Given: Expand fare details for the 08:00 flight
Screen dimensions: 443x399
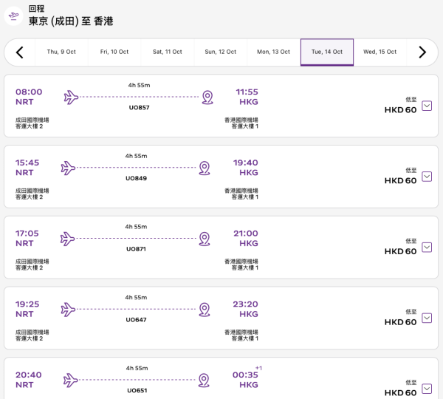Looking at the screenshot, I should click(427, 106).
